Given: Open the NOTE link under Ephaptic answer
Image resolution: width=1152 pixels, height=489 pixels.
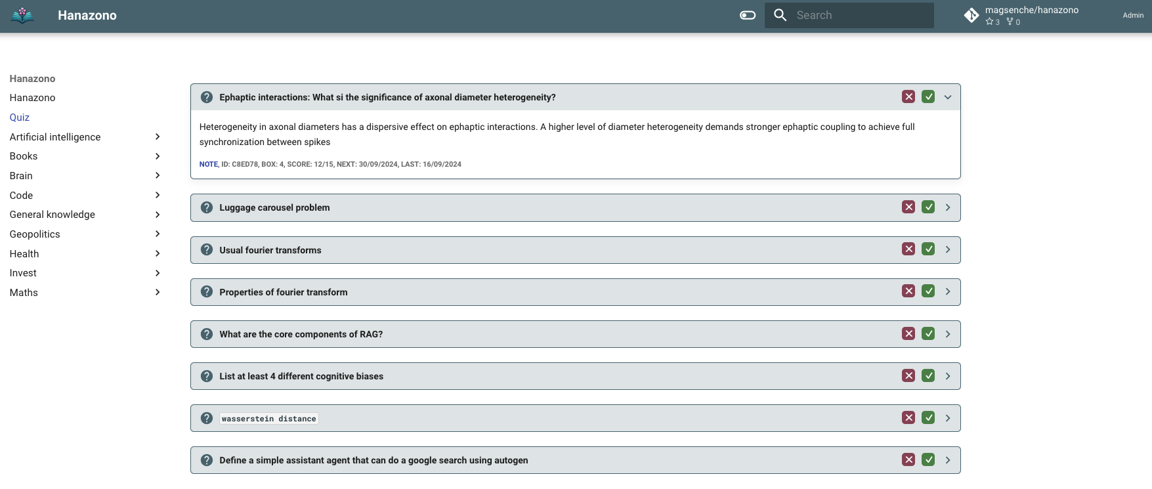Looking at the screenshot, I should (208, 164).
